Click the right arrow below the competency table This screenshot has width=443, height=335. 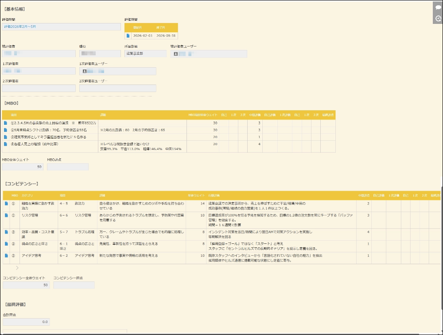click(17, 268)
